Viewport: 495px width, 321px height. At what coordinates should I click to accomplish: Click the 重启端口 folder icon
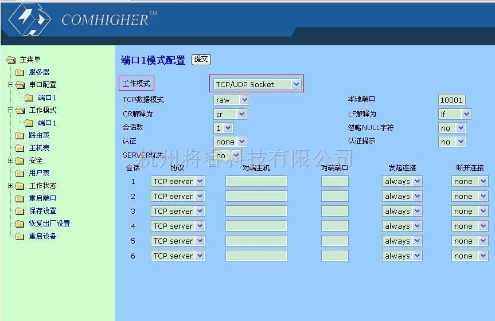(x=20, y=198)
